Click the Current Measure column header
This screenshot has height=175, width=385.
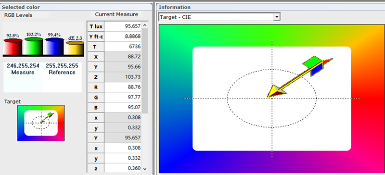pos(116,14)
